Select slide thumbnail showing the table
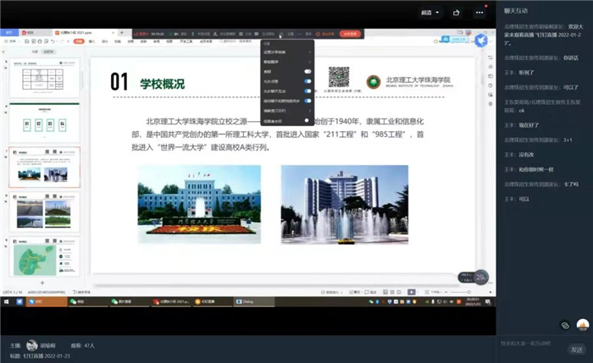Screen dimensions: 593x363 [x=44, y=78]
